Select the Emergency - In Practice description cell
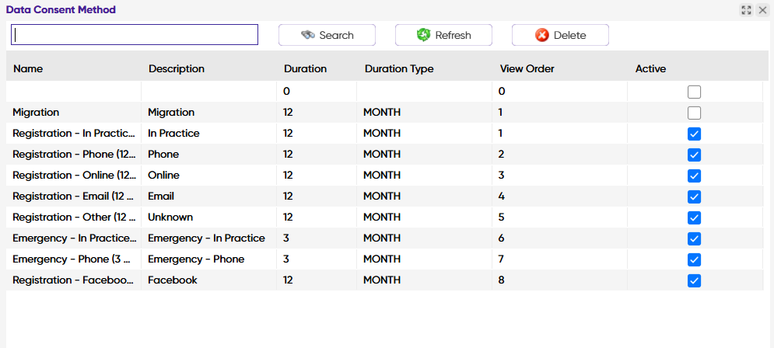The height and width of the screenshot is (348, 774). click(206, 238)
